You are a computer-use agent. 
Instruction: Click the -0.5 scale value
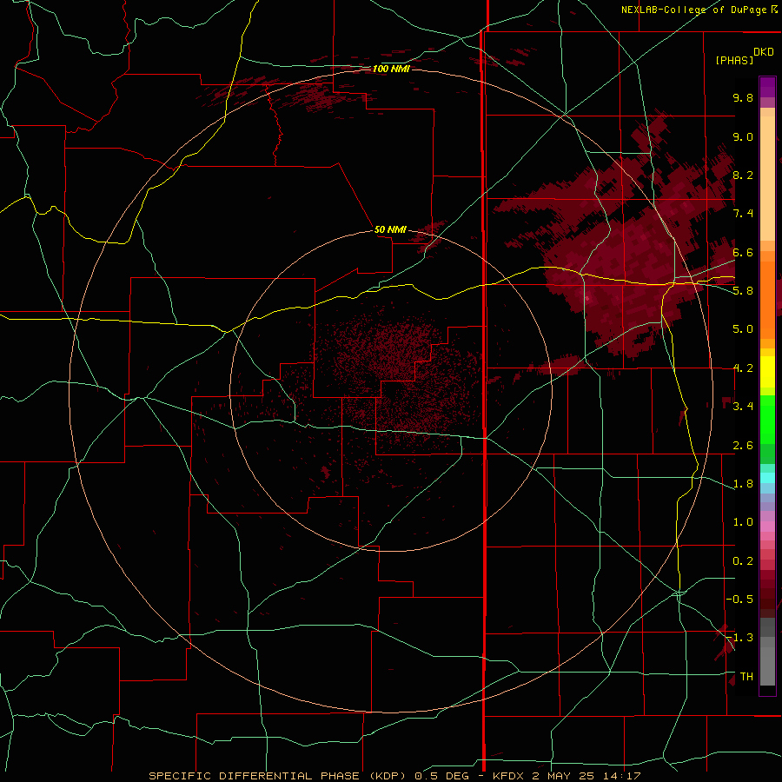click(739, 600)
